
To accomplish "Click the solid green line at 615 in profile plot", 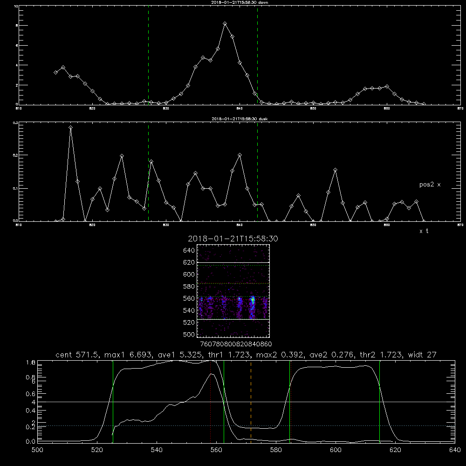I will click(379, 402).
